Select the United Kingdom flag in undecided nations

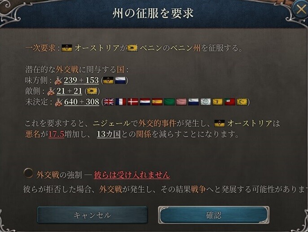click(x=109, y=102)
